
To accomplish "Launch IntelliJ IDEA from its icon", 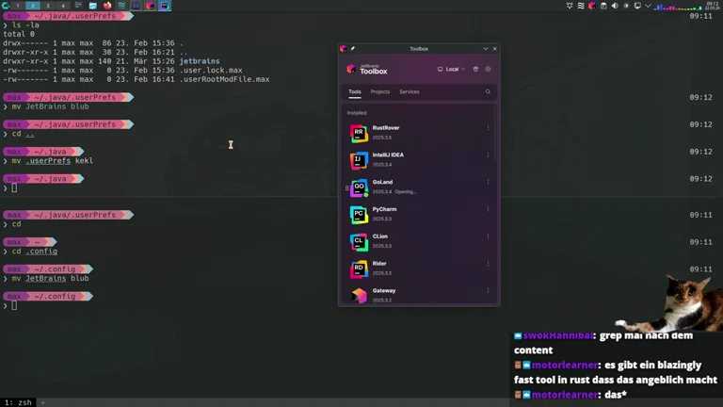I will click(x=359, y=161).
